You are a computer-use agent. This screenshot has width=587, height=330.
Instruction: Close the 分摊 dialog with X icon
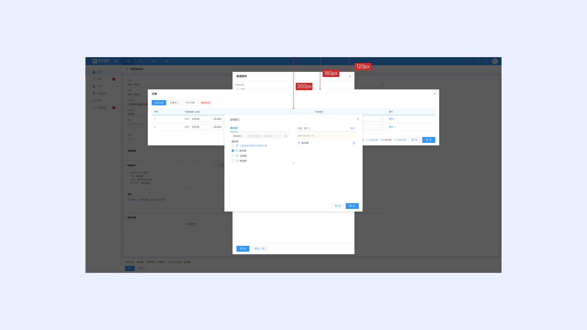(x=434, y=94)
